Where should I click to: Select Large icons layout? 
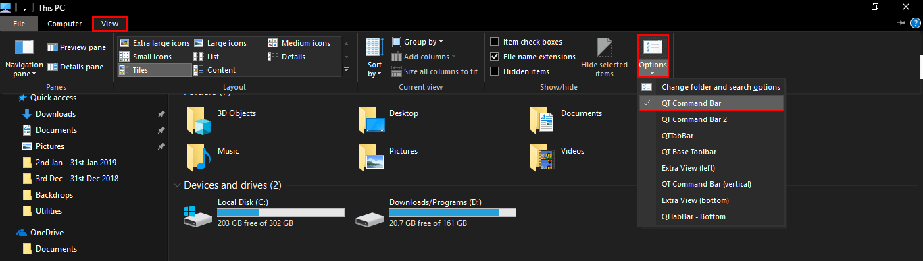coord(220,43)
